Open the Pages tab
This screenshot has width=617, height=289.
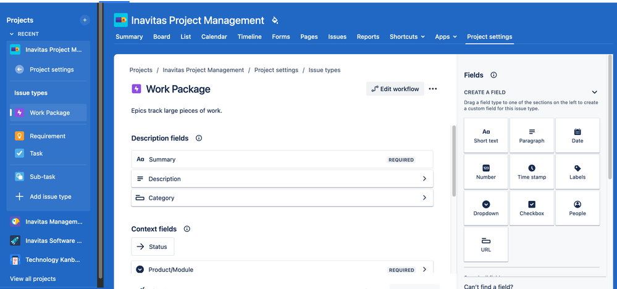point(309,36)
